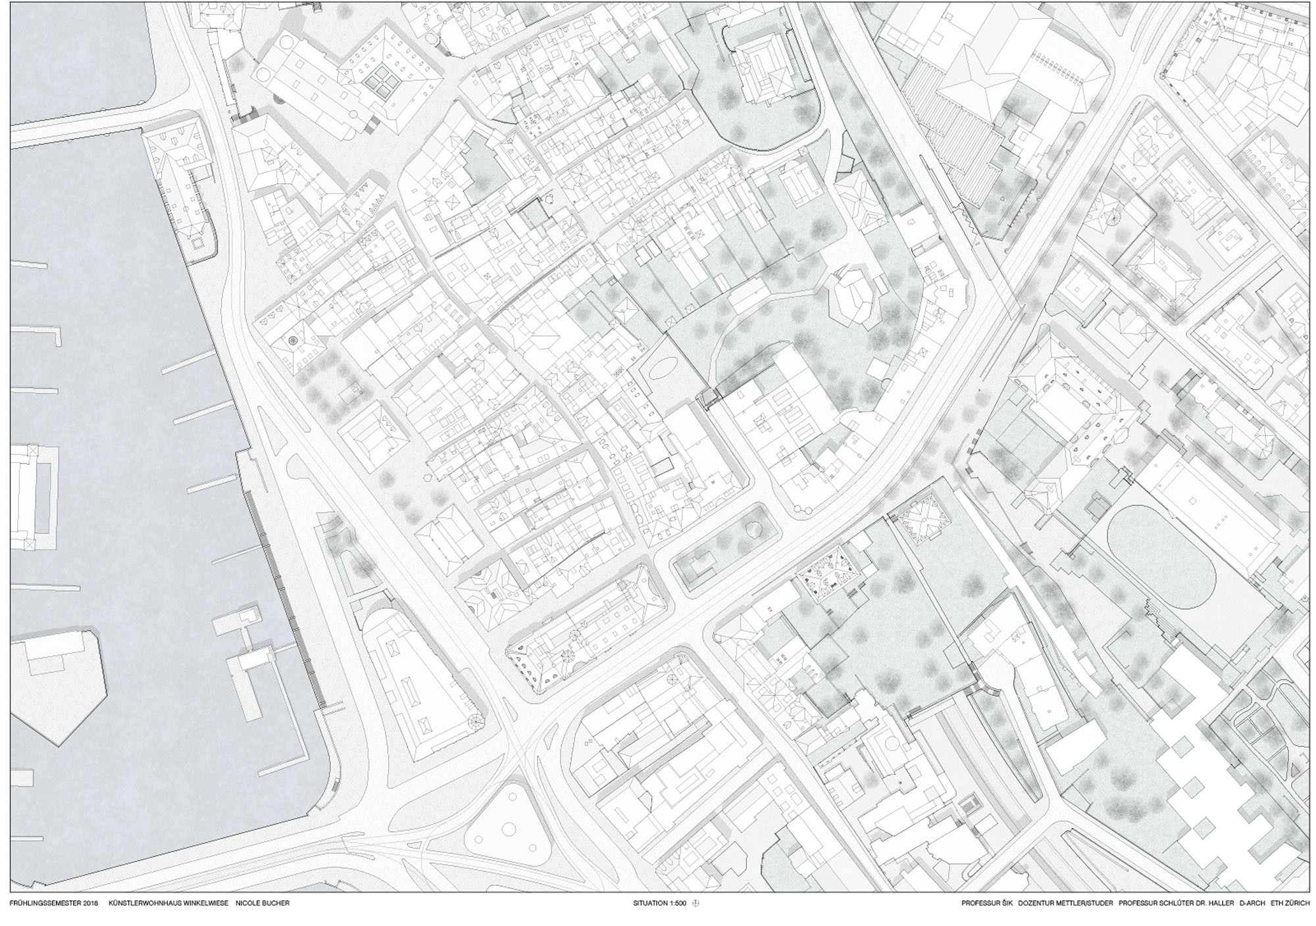Click the "ETH ZÜRICH" label
This screenshot has width=1316, height=926.
[x=1290, y=903]
